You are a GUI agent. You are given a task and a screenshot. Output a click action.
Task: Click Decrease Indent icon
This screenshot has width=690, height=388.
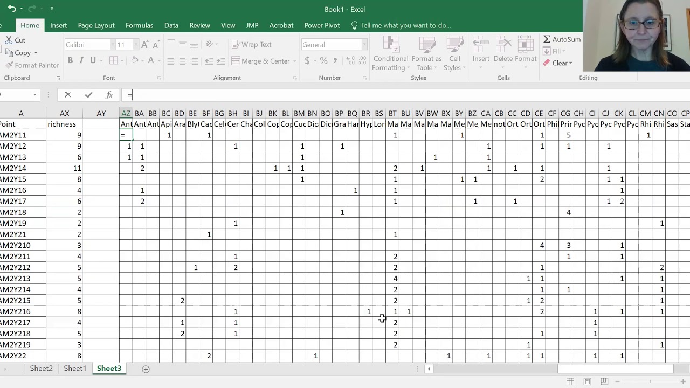tap(209, 61)
